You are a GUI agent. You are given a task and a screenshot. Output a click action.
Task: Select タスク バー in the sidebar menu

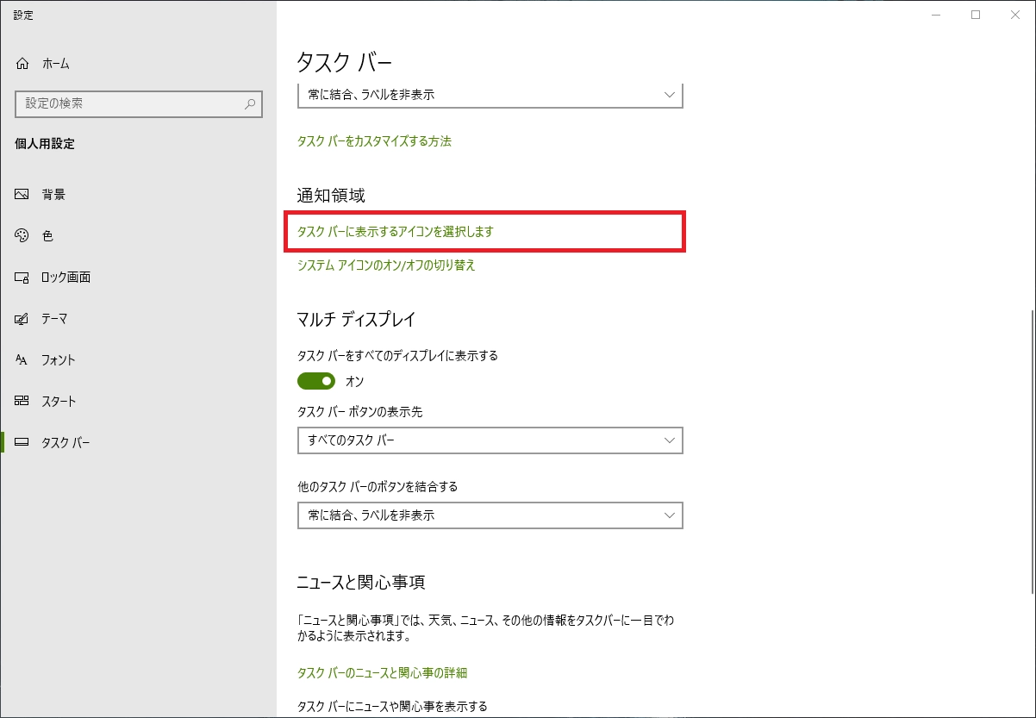point(66,443)
